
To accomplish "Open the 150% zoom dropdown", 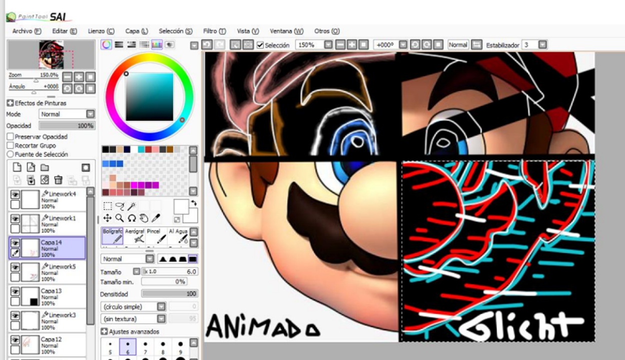I will pyautogui.click(x=328, y=45).
